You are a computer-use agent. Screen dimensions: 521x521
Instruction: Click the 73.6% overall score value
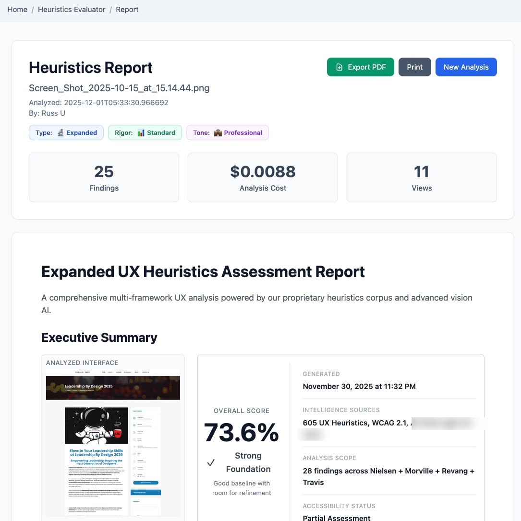pyautogui.click(x=242, y=432)
